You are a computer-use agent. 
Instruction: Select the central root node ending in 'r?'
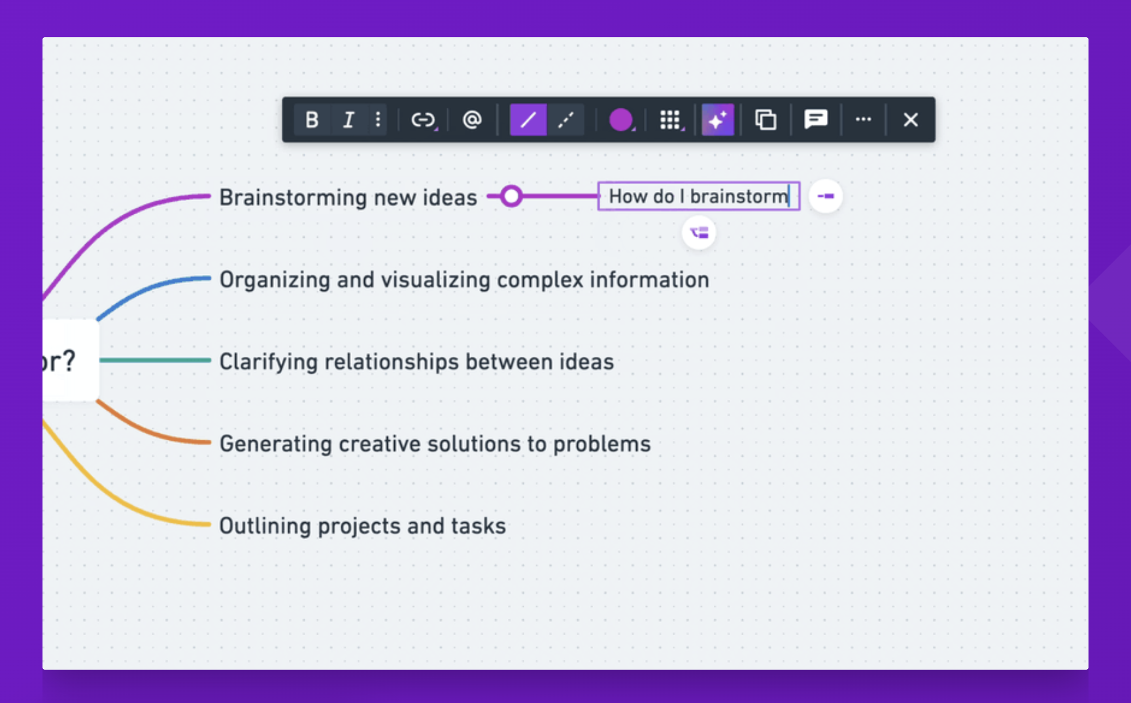pos(71,360)
